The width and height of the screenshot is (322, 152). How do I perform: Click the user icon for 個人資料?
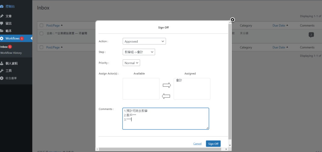pyautogui.click(x=2, y=63)
